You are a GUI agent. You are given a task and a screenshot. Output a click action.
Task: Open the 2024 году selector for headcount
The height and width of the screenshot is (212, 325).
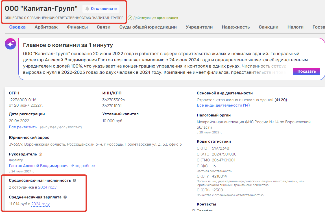tap(47, 187)
